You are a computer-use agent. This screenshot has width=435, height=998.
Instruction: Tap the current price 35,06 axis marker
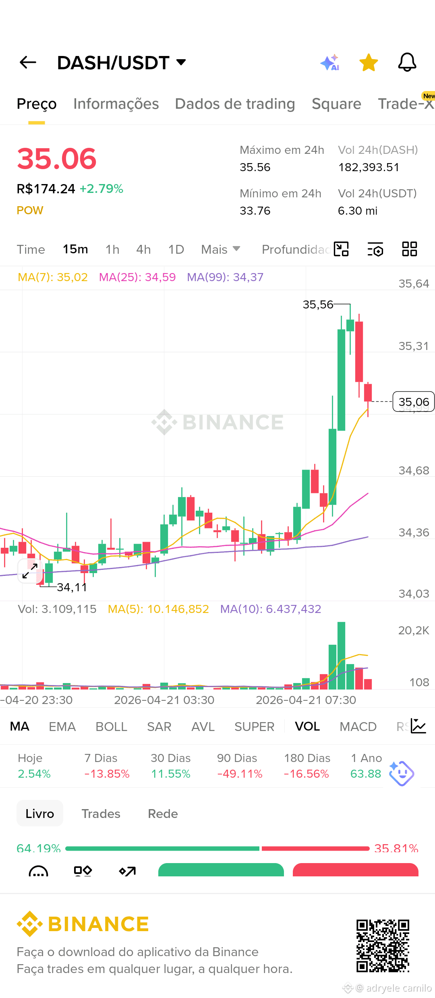tap(414, 402)
